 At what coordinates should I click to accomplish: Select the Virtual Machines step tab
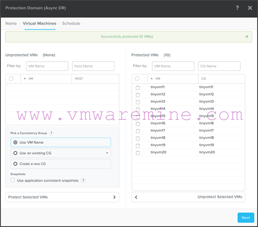(x=40, y=24)
